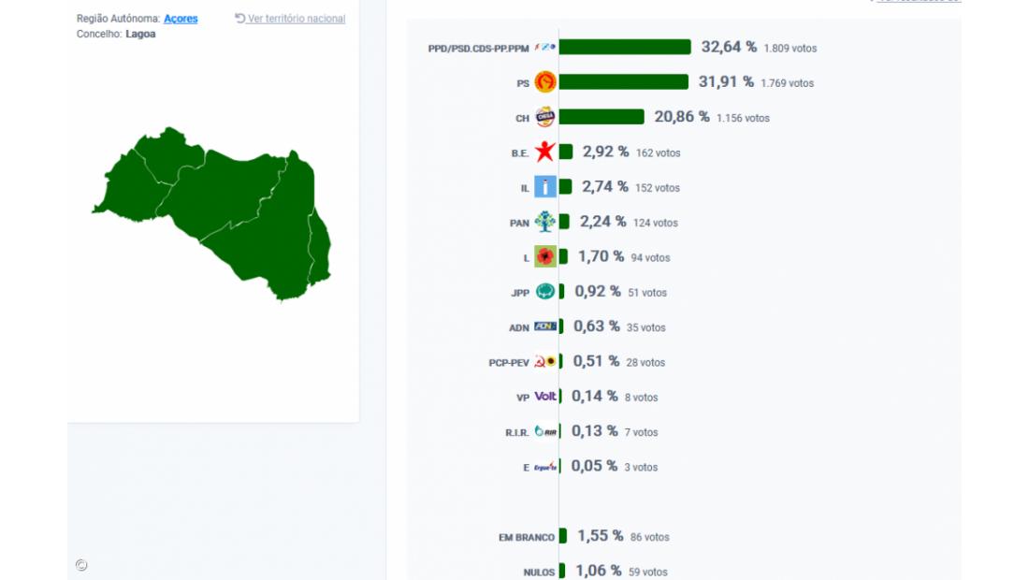
Task: Click the PS party fist logo
Action: (545, 82)
